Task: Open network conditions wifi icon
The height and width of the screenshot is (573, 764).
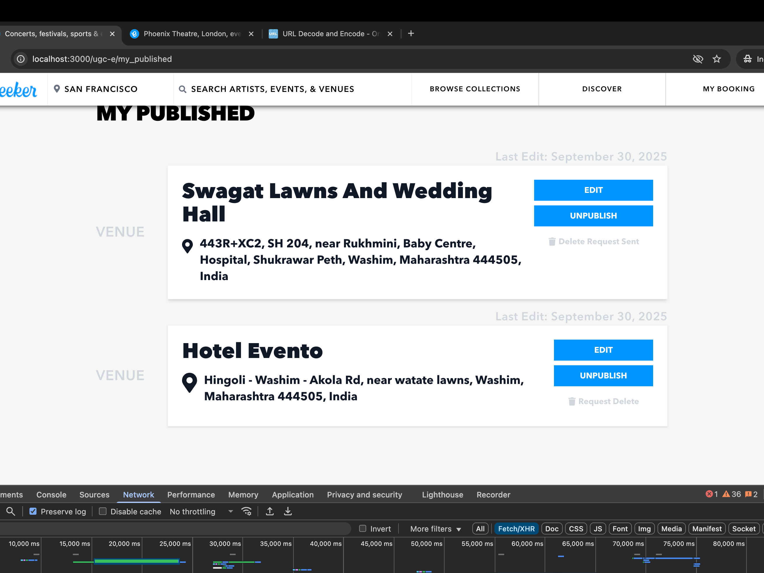Action: pyautogui.click(x=246, y=511)
